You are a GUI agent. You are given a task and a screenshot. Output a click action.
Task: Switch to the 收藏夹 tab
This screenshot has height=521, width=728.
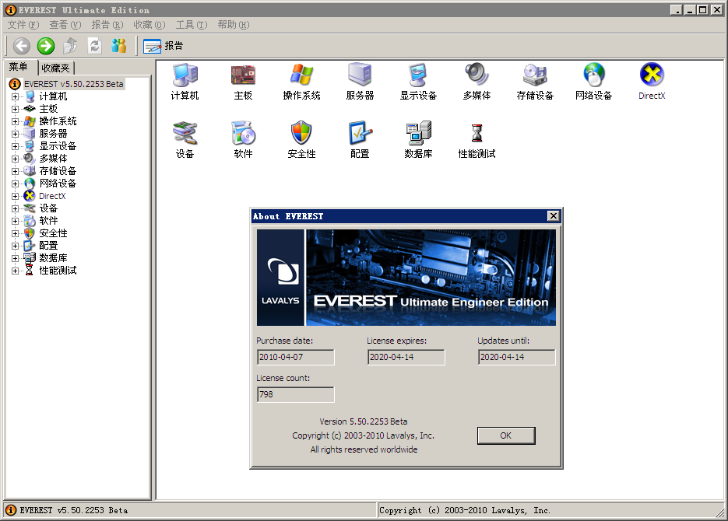point(55,67)
